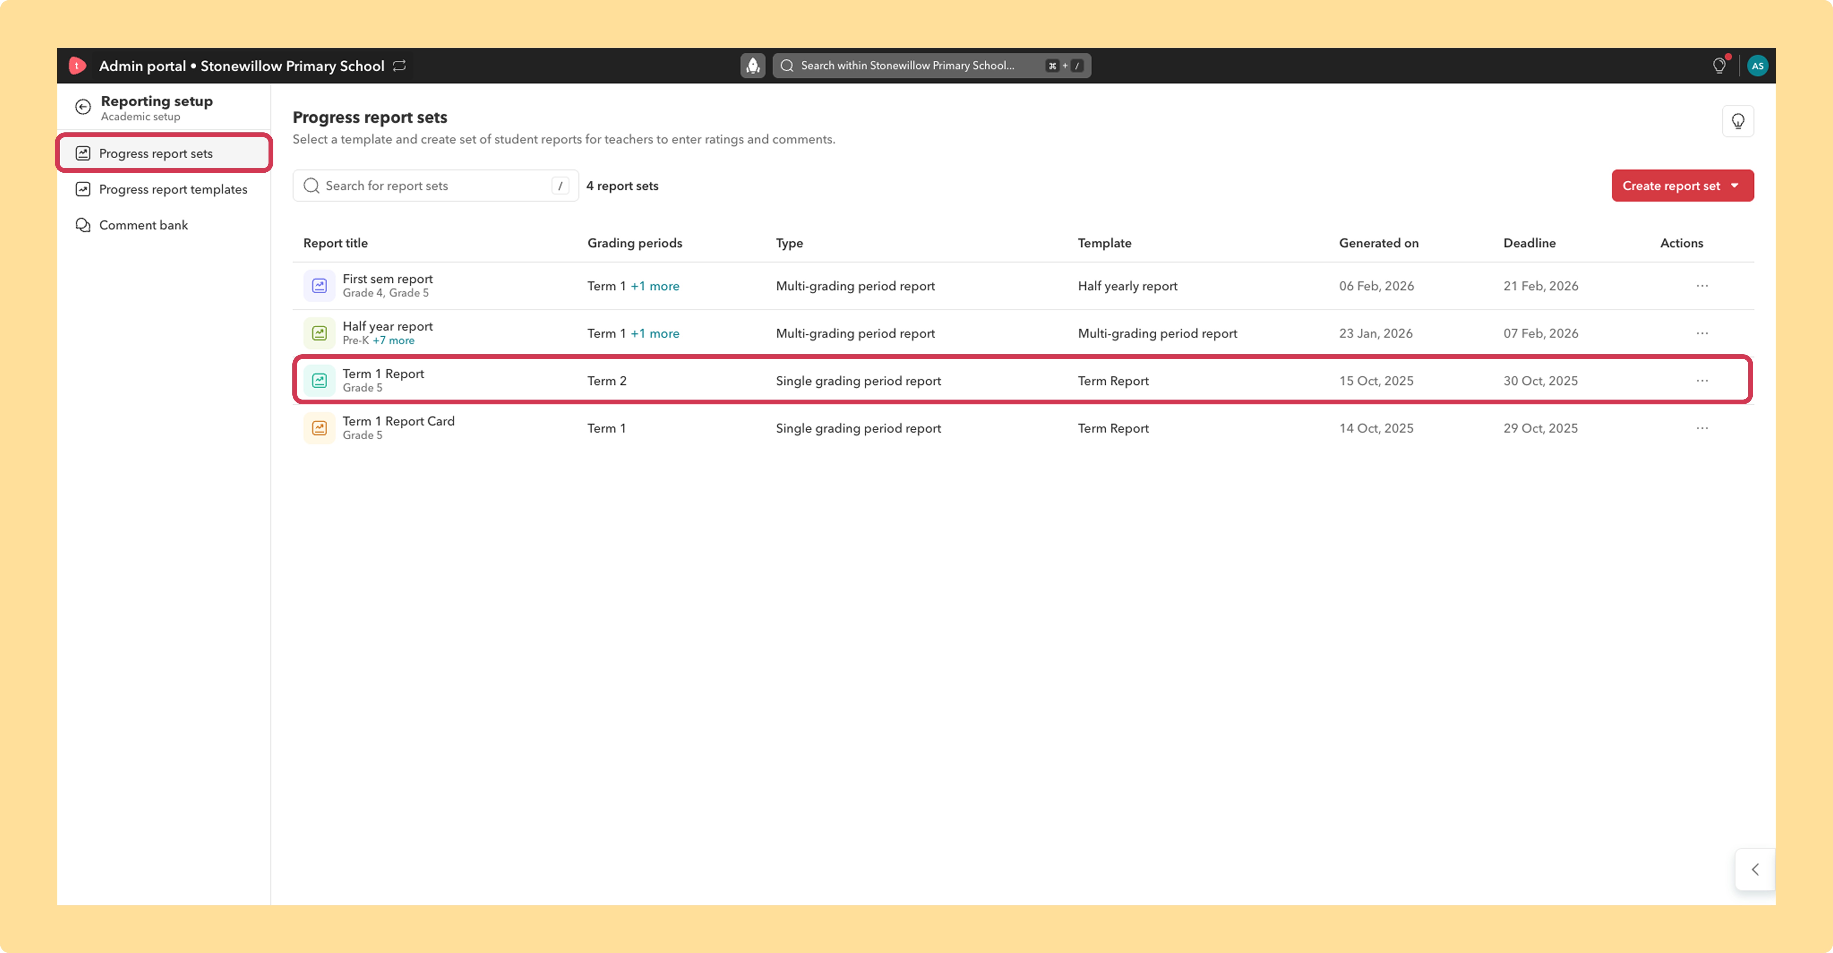Click the 07 Feb, 2026 deadline cell
This screenshot has width=1833, height=953.
click(x=1541, y=334)
